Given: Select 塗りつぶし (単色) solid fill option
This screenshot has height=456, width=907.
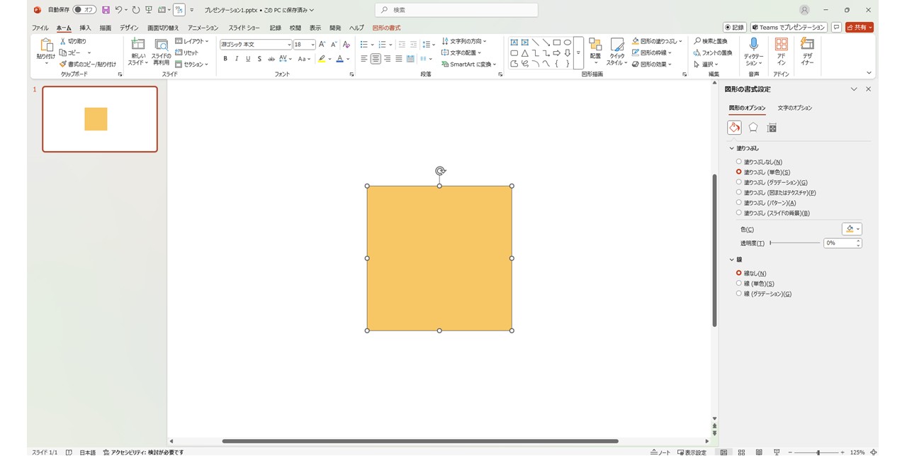Looking at the screenshot, I should point(739,172).
